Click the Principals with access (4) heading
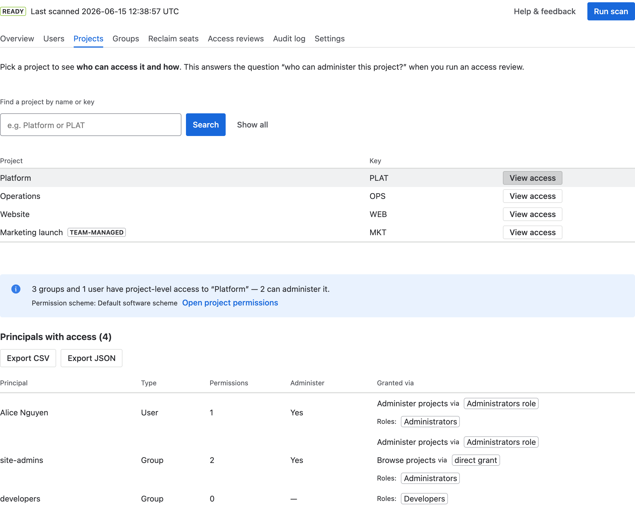 [x=56, y=337]
